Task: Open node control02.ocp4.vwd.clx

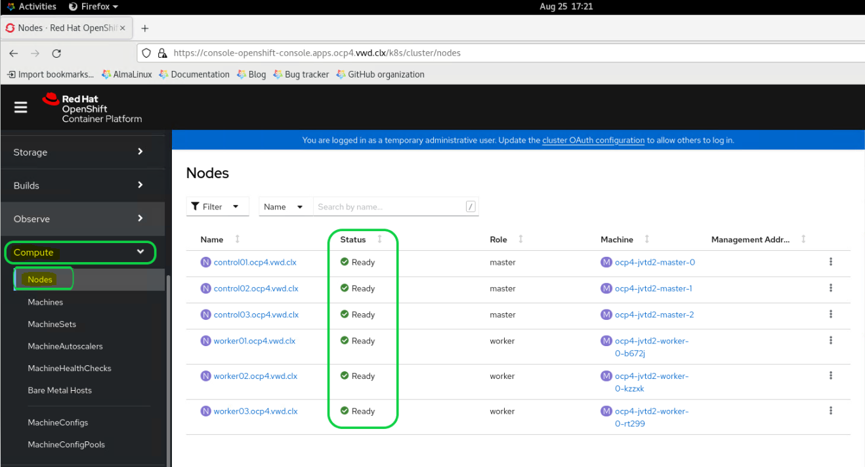Action: tap(256, 288)
